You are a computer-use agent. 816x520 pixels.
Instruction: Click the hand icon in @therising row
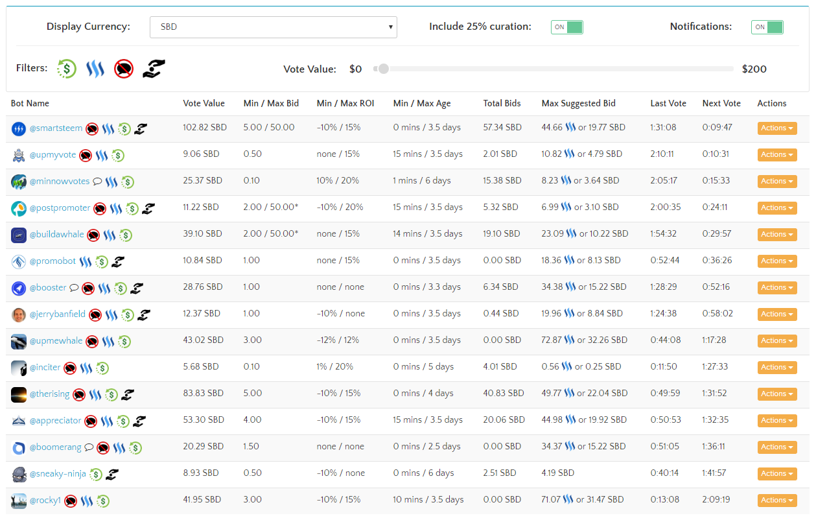127,394
